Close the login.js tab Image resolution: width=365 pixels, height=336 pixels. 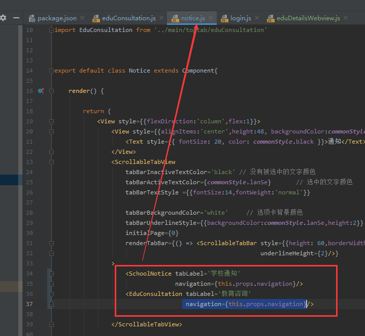[257, 18]
